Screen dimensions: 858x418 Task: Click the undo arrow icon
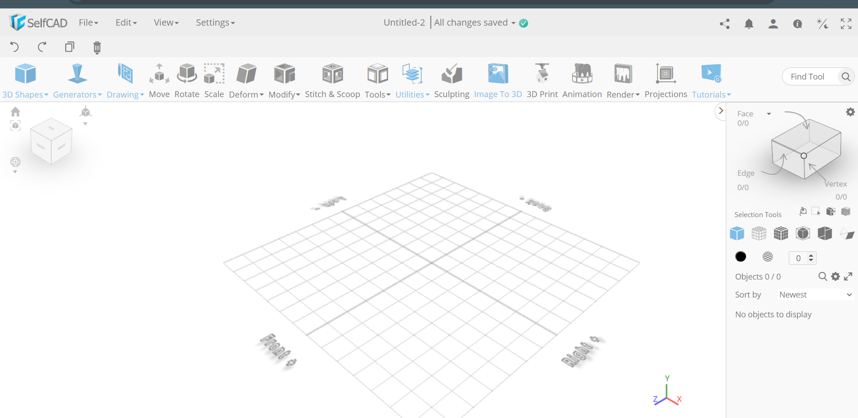[x=14, y=47]
